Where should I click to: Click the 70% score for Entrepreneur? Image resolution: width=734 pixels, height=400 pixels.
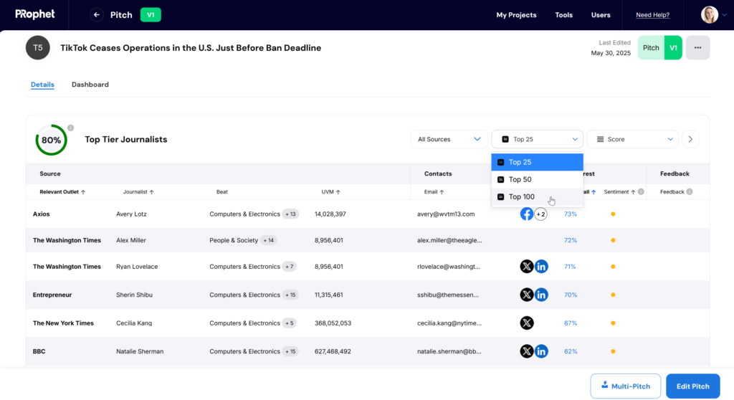pyautogui.click(x=570, y=295)
